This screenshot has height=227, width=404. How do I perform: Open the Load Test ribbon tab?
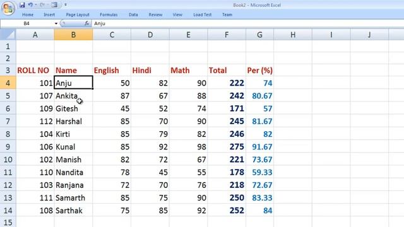click(202, 15)
